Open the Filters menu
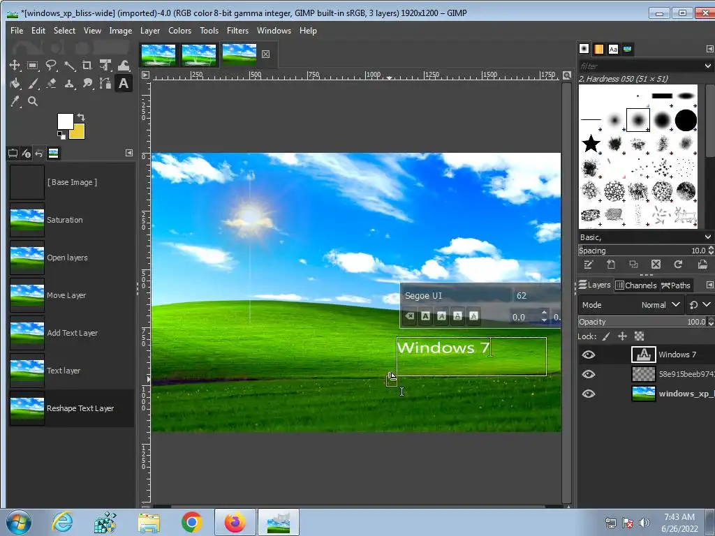Image resolution: width=715 pixels, height=536 pixels. pos(237,31)
